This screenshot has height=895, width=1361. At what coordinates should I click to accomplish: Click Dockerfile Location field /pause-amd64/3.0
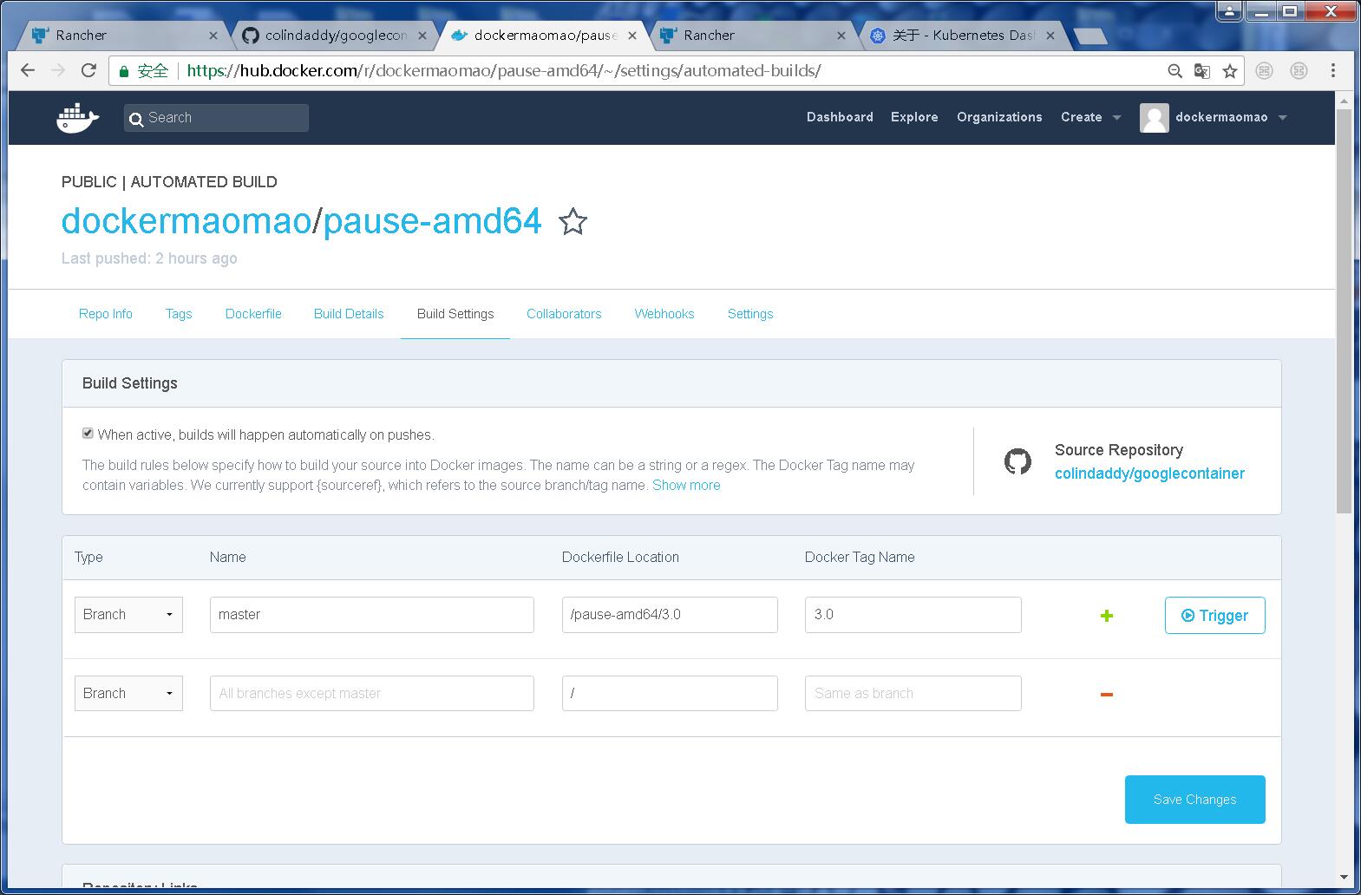click(670, 615)
